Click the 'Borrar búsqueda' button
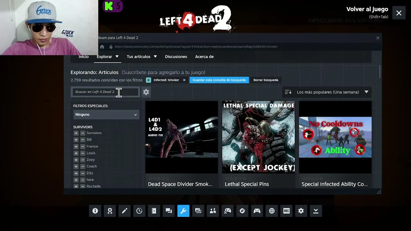 [x=266, y=80]
